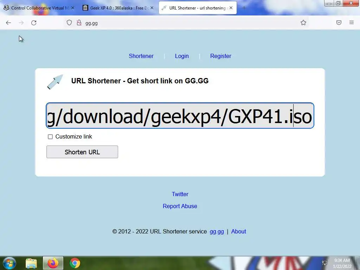The height and width of the screenshot is (270, 360).
Task: Close the URL Shortener tab
Action: [231, 8]
